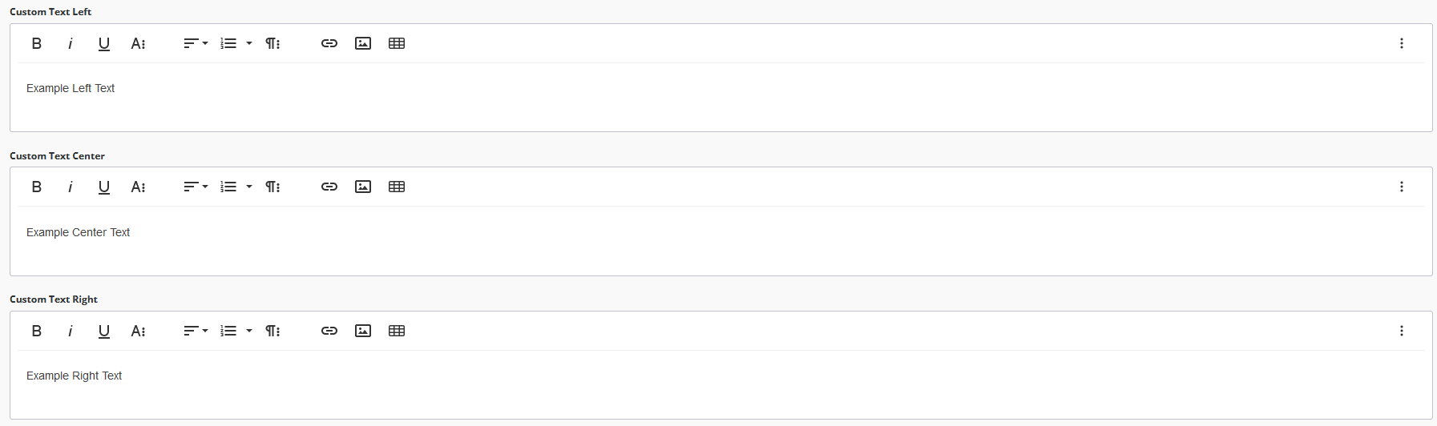Viewport: 1437px width, 426px height.
Task: Open more text options in Custom Text Left
Action: click(x=138, y=43)
